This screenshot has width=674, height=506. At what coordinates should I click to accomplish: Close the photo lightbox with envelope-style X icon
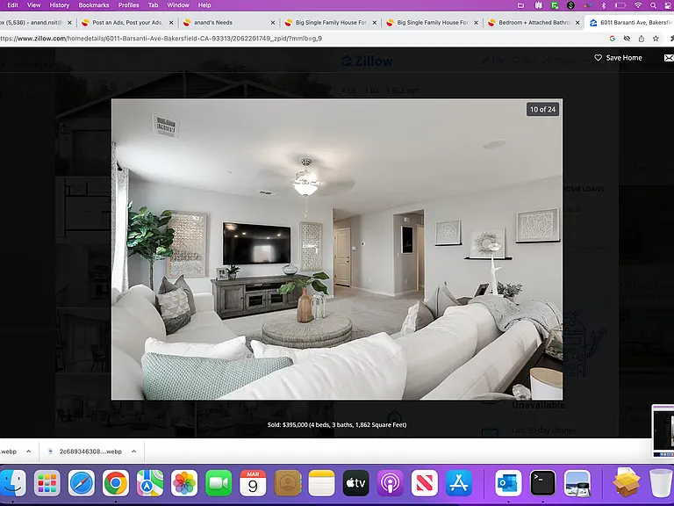click(669, 58)
